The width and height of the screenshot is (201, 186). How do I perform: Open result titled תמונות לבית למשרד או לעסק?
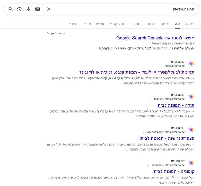tap(137, 72)
